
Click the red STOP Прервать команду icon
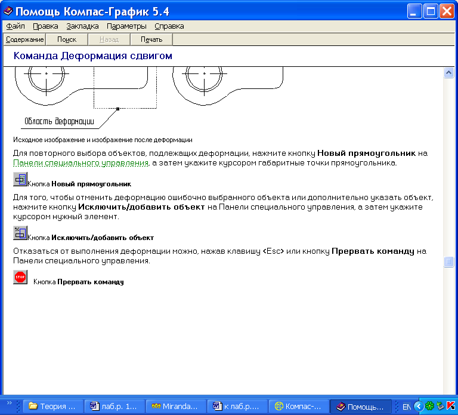[20, 277]
